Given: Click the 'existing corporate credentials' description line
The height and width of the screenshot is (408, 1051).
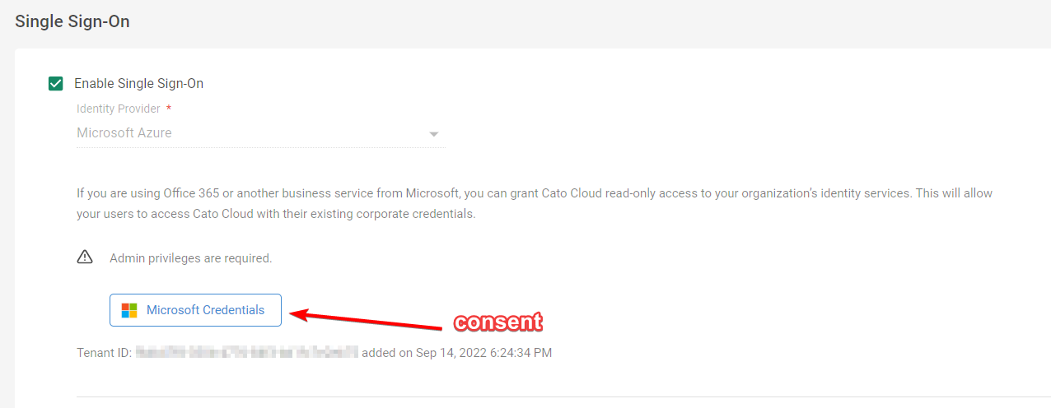Looking at the screenshot, I should [276, 214].
